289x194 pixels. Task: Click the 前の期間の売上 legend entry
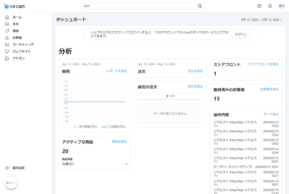(x=85, y=127)
